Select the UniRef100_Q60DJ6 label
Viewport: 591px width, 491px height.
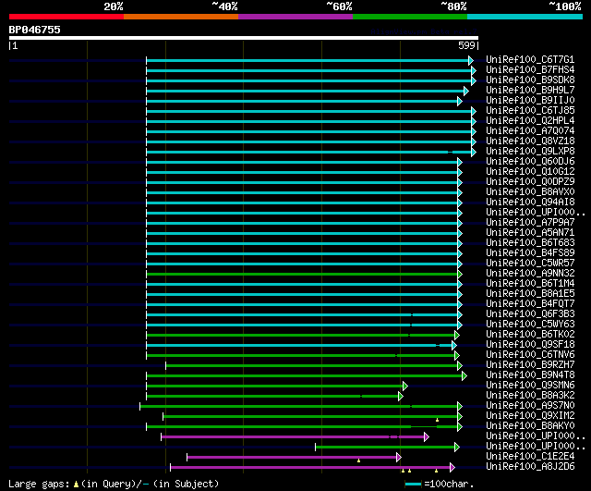530,162
